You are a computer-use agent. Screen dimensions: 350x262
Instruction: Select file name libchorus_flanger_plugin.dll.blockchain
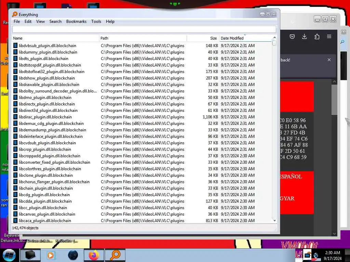click(54, 182)
